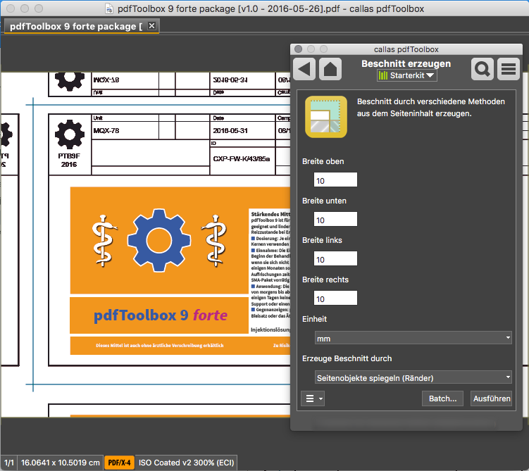Click the PTB9F 2016 label in document

69,160
